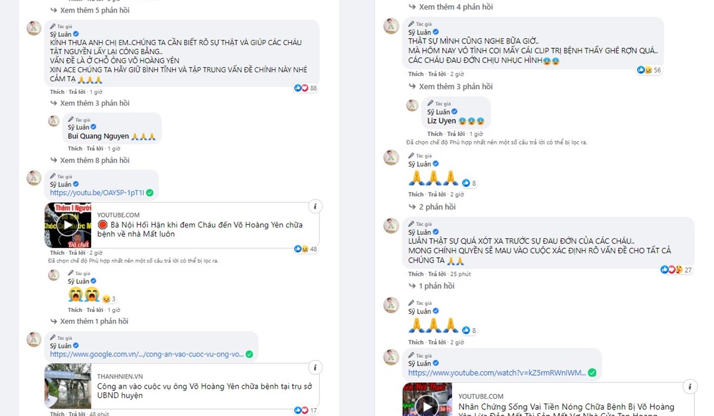Open info icon on Nhân Chứng Sống preview
714x416 pixels.
click(690, 386)
